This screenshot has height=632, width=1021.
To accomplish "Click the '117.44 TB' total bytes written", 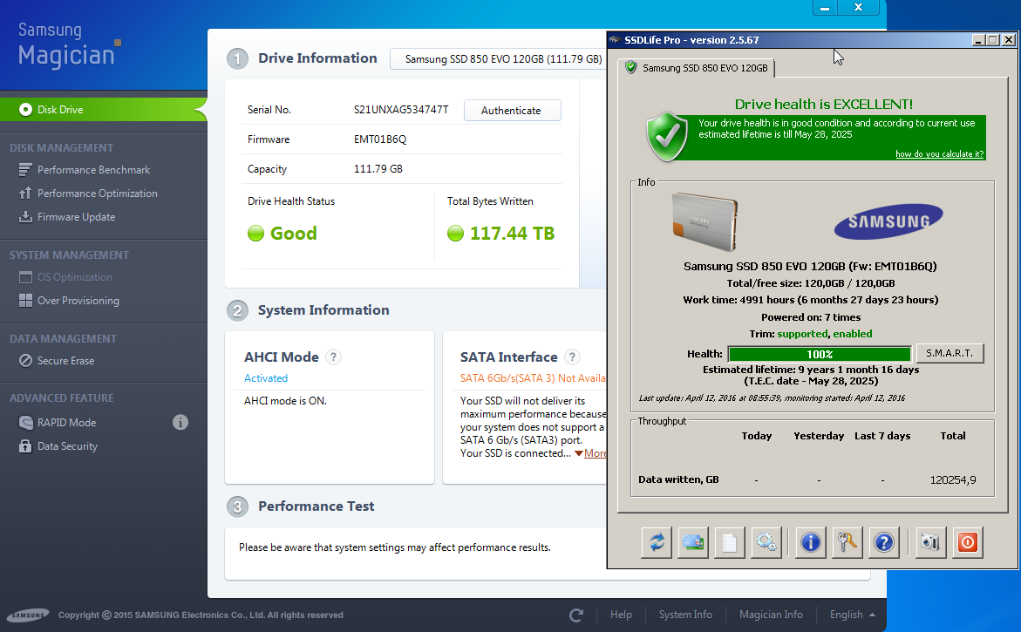I will click(x=500, y=233).
